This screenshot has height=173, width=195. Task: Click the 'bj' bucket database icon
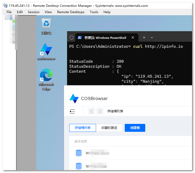[79, 166]
